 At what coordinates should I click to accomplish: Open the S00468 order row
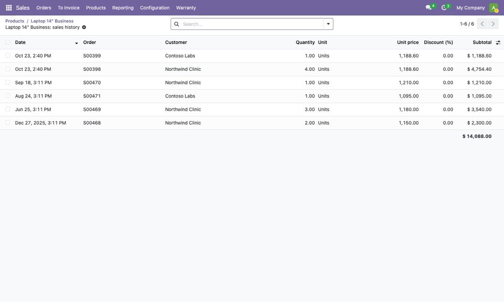[x=252, y=123]
